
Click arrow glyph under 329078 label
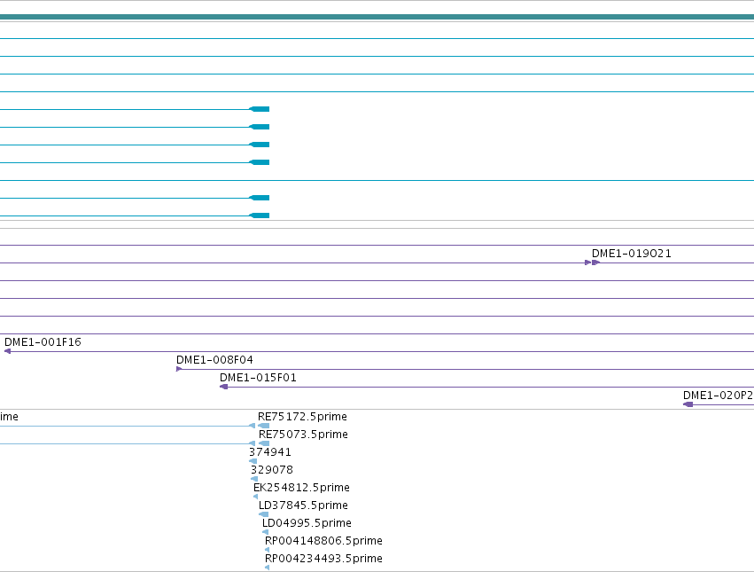pos(254,479)
